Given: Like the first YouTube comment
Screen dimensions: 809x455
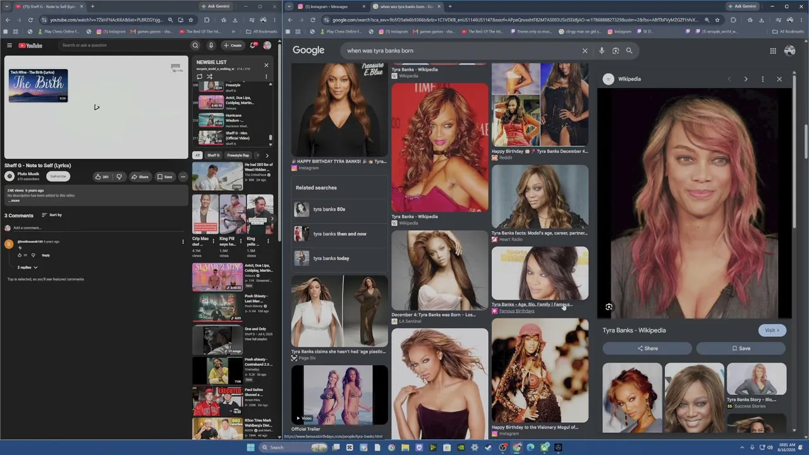Looking at the screenshot, I should pyautogui.click(x=20, y=255).
